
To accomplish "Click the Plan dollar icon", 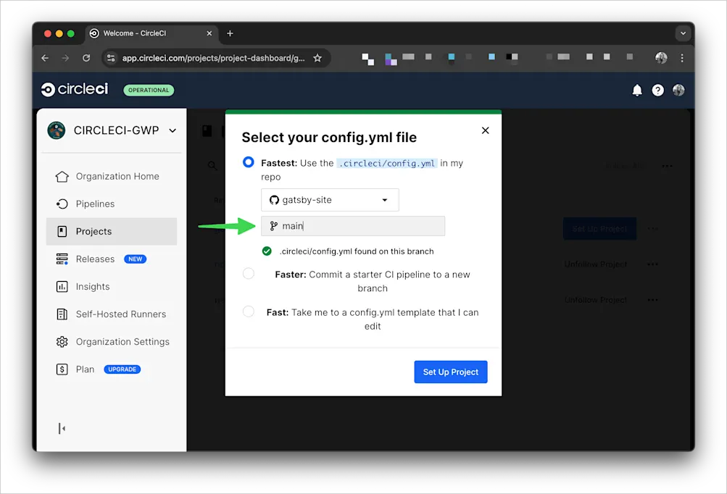I will (62, 369).
